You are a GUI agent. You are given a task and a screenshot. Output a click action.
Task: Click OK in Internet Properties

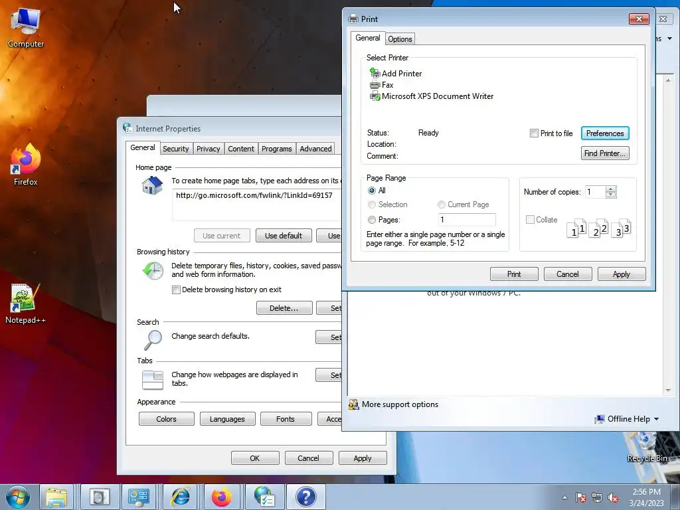point(255,458)
